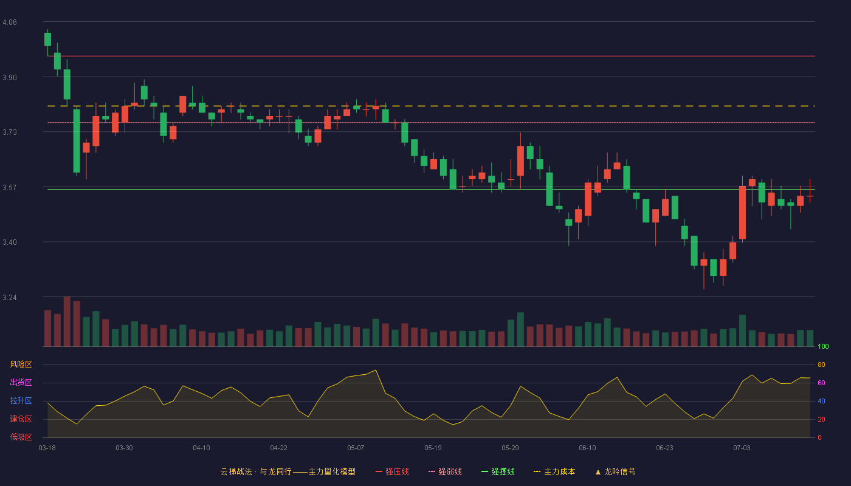Click the 04-22 date label
This screenshot has height=486, width=851.
click(x=278, y=448)
